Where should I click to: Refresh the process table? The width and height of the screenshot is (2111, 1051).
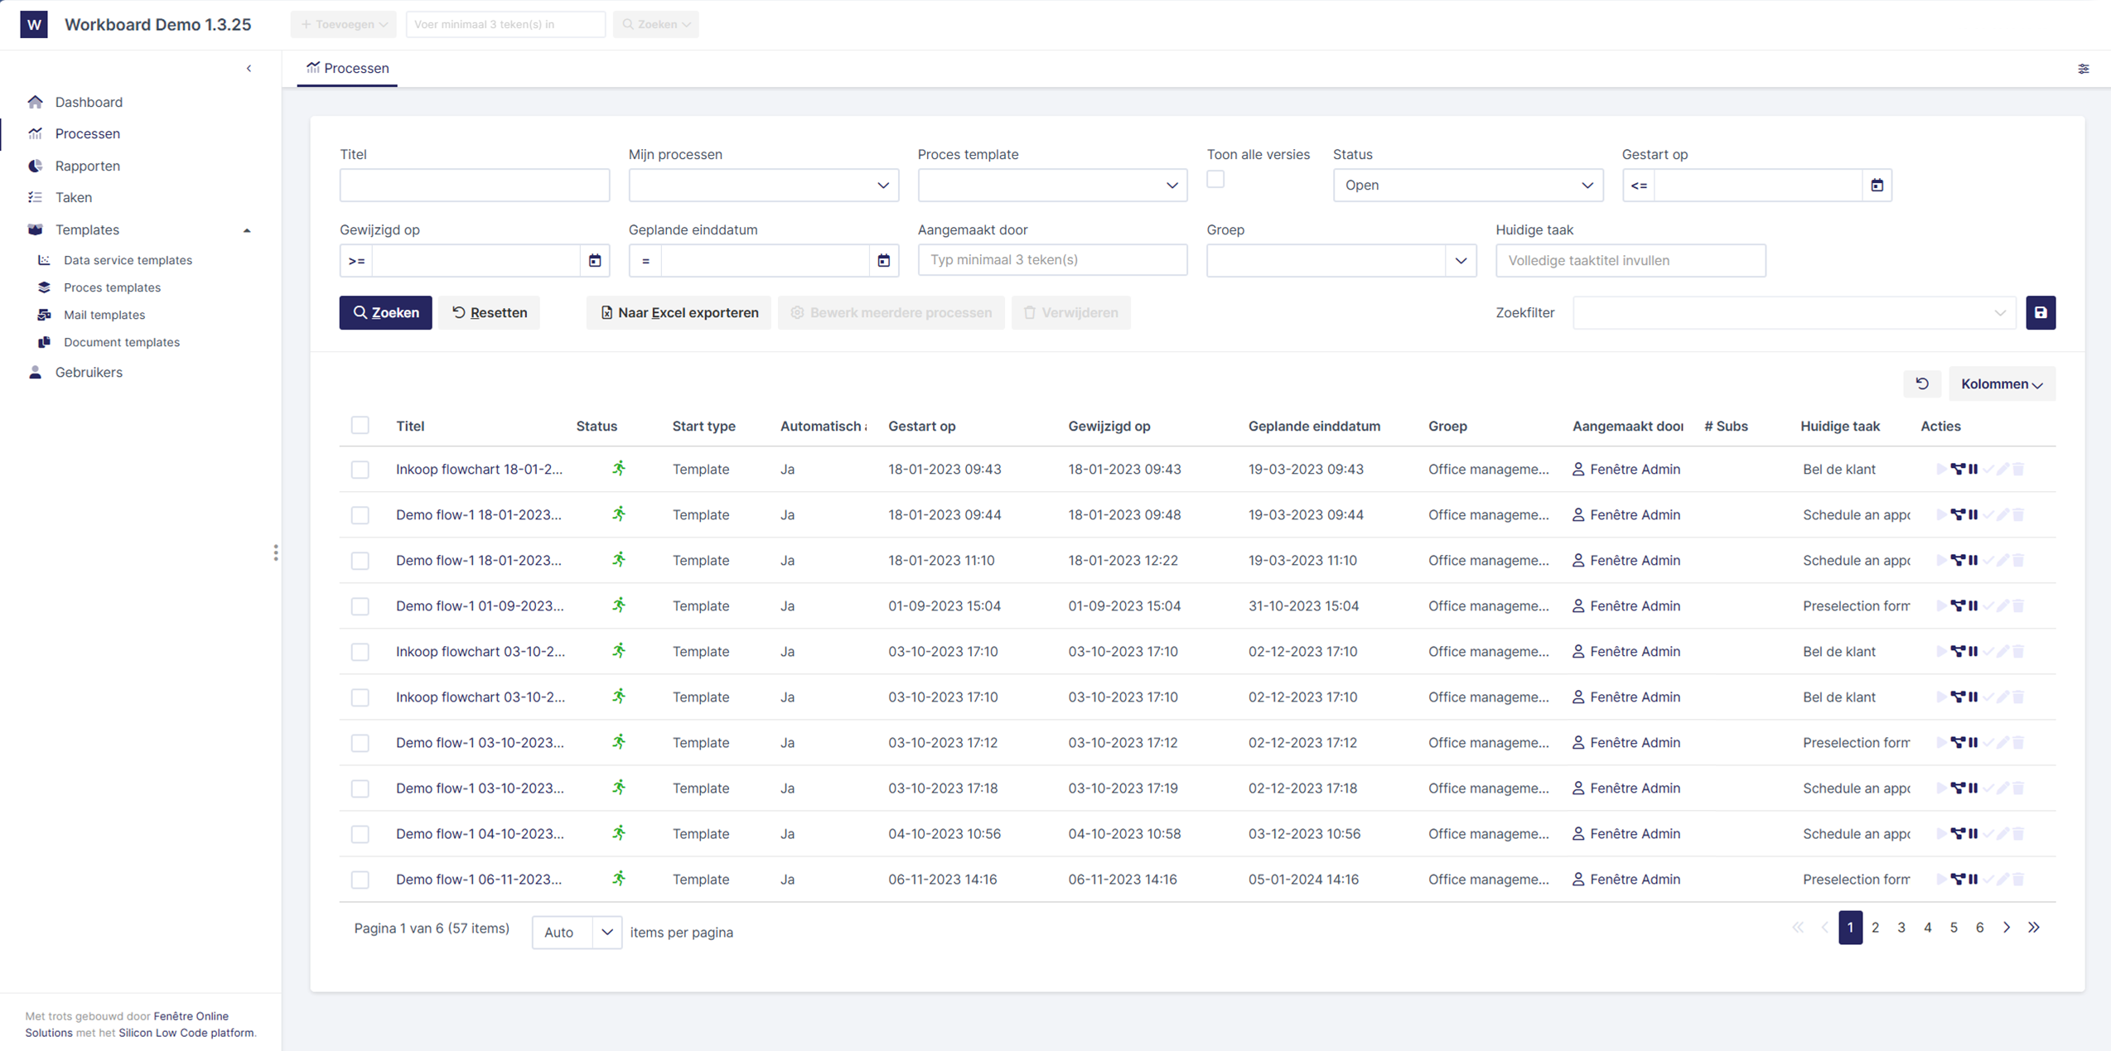click(x=1922, y=383)
